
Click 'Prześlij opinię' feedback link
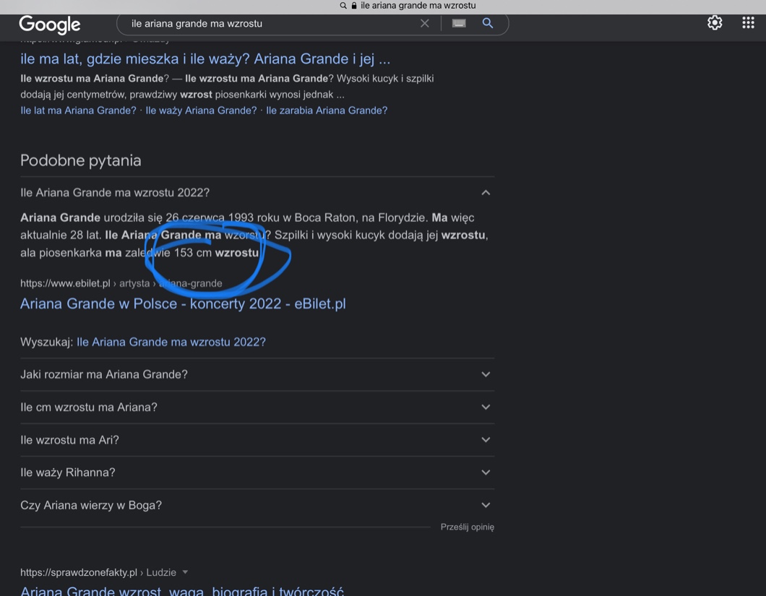(x=467, y=527)
